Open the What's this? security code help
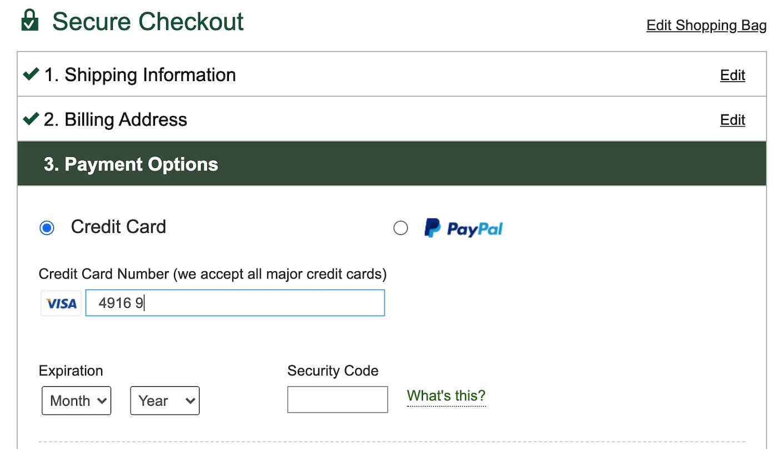Image resolution: width=778 pixels, height=449 pixels. point(446,396)
